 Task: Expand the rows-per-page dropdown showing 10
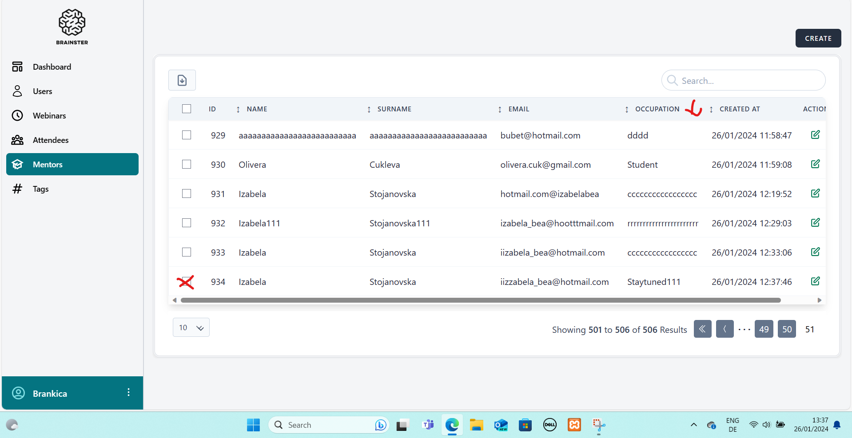[x=191, y=328]
